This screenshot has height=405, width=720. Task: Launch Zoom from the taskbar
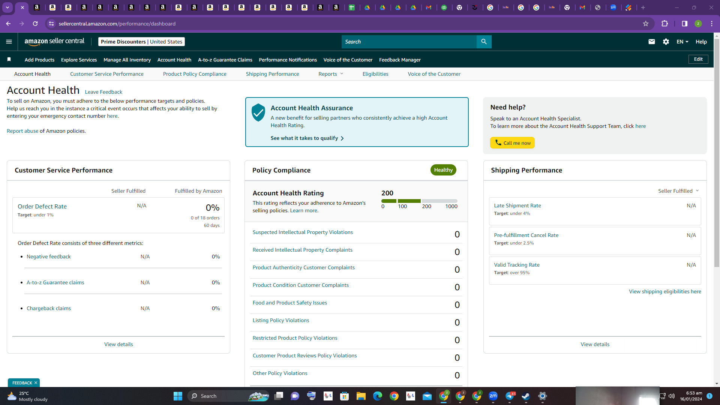[x=493, y=396]
